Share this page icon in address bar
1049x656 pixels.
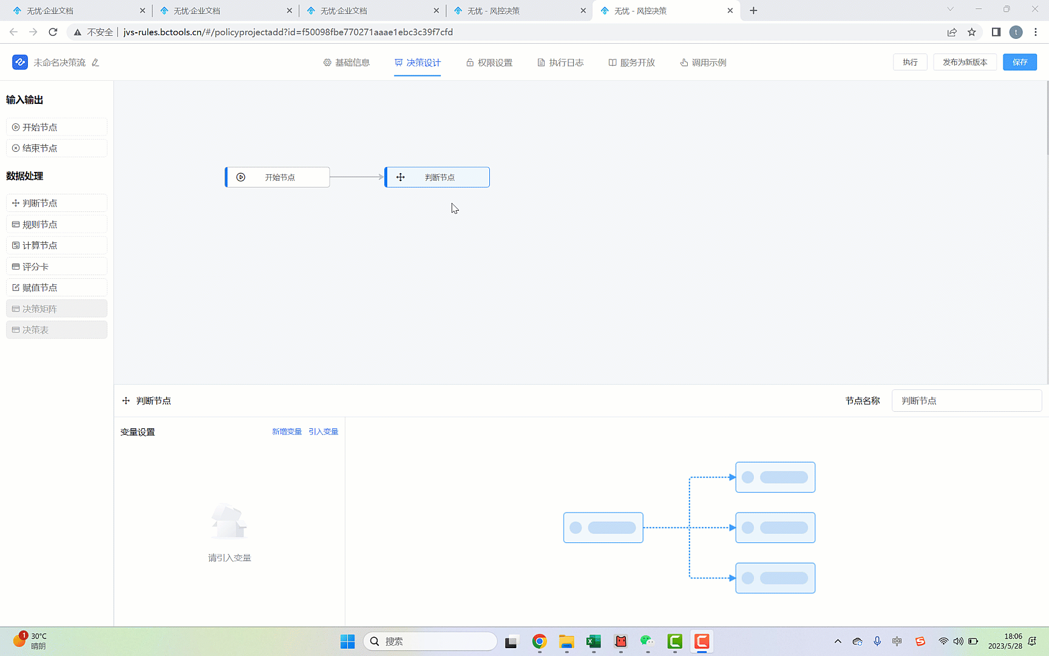point(952,32)
